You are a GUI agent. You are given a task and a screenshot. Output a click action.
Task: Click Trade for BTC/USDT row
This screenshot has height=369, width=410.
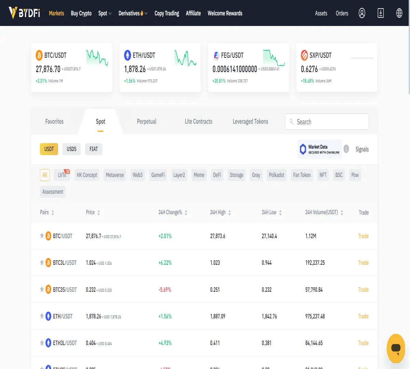(x=363, y=236)
